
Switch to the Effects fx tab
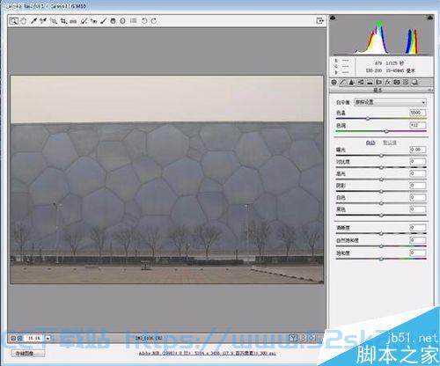tap(387, 83)
